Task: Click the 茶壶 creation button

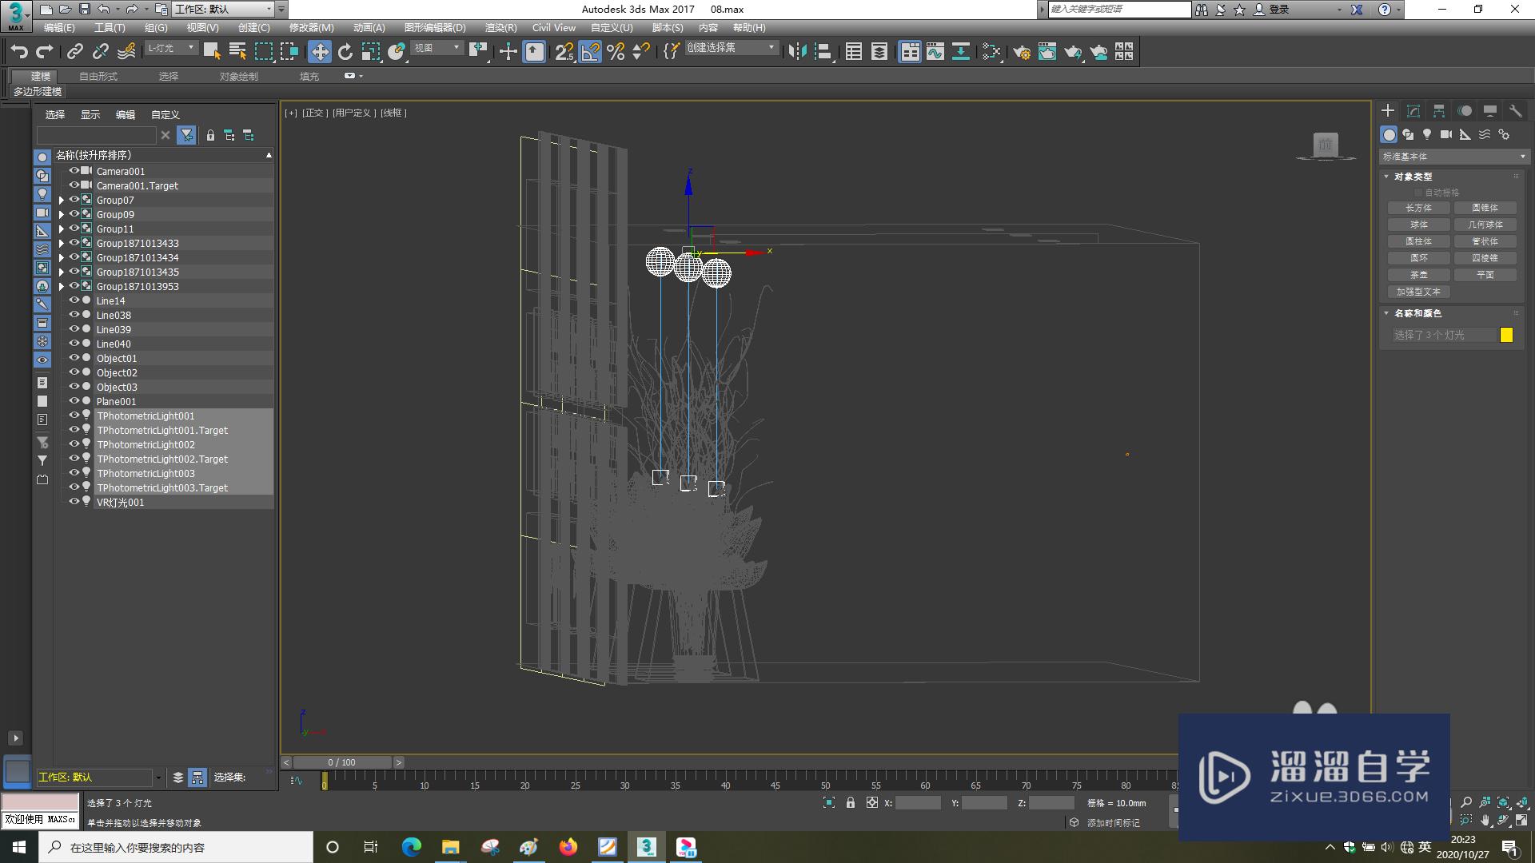Action: coord(1420,274)
